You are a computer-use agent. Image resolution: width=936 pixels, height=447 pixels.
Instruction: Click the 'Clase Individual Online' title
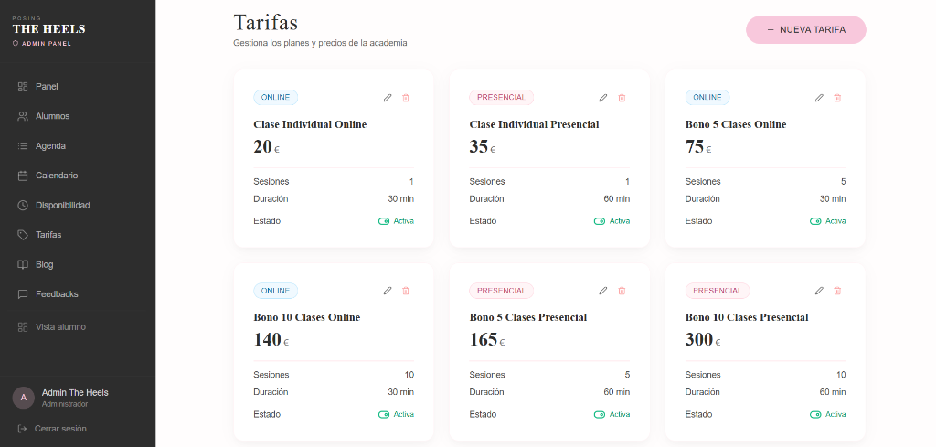310,124
